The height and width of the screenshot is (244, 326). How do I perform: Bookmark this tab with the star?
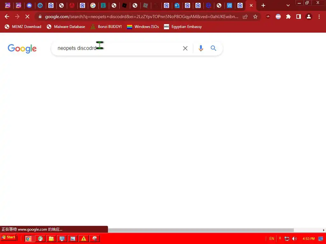255,17
